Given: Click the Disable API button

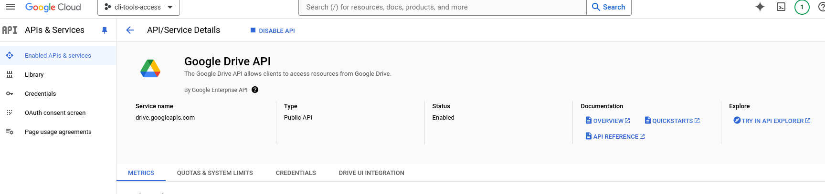Looking at the screenshot, I should tap(273, 31).
